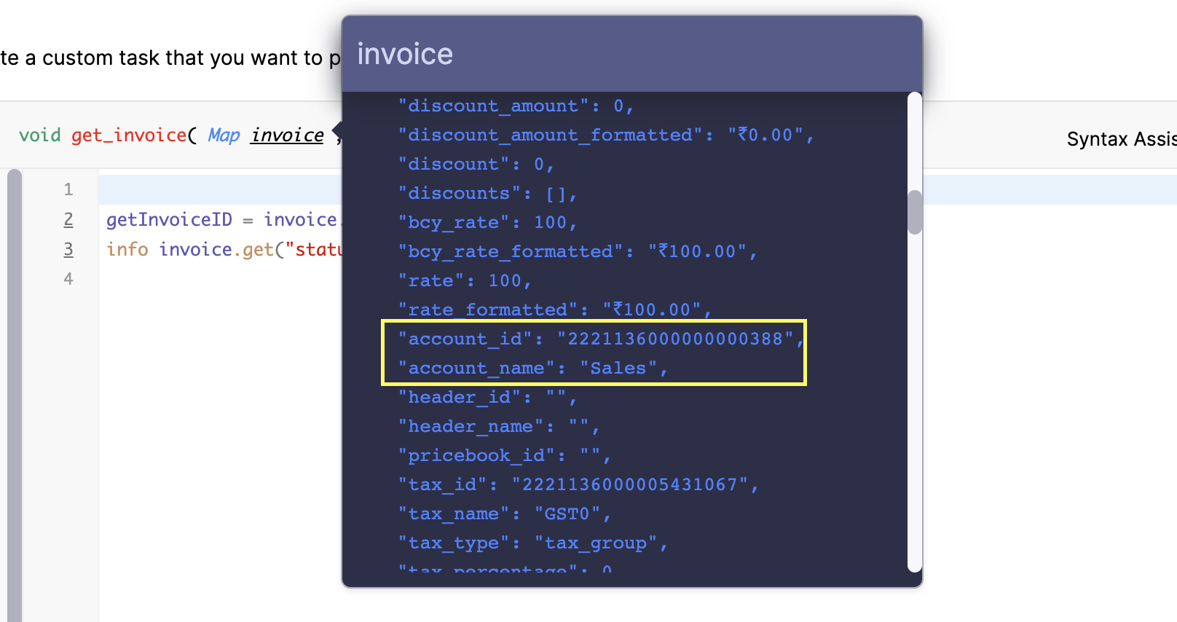
Task: Select getInvoiceID variable on line 2
Action: click(169, 219)
